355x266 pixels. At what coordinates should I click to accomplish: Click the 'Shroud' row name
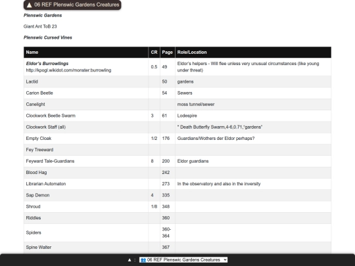coord(34,206)
